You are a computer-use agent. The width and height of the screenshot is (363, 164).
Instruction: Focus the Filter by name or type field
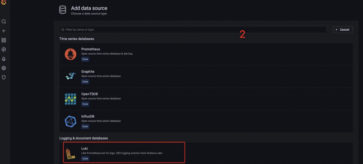[193, 30]
